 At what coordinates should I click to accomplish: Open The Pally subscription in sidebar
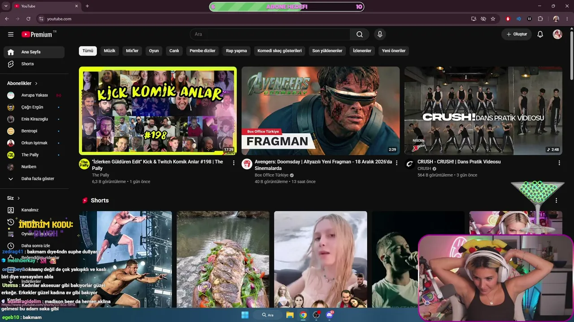point(34,155)
